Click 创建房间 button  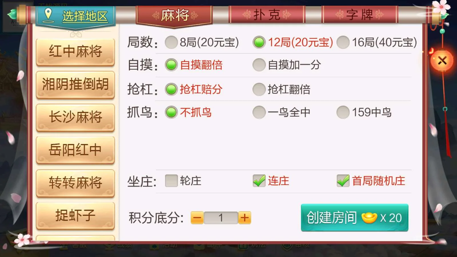[354, 218]
